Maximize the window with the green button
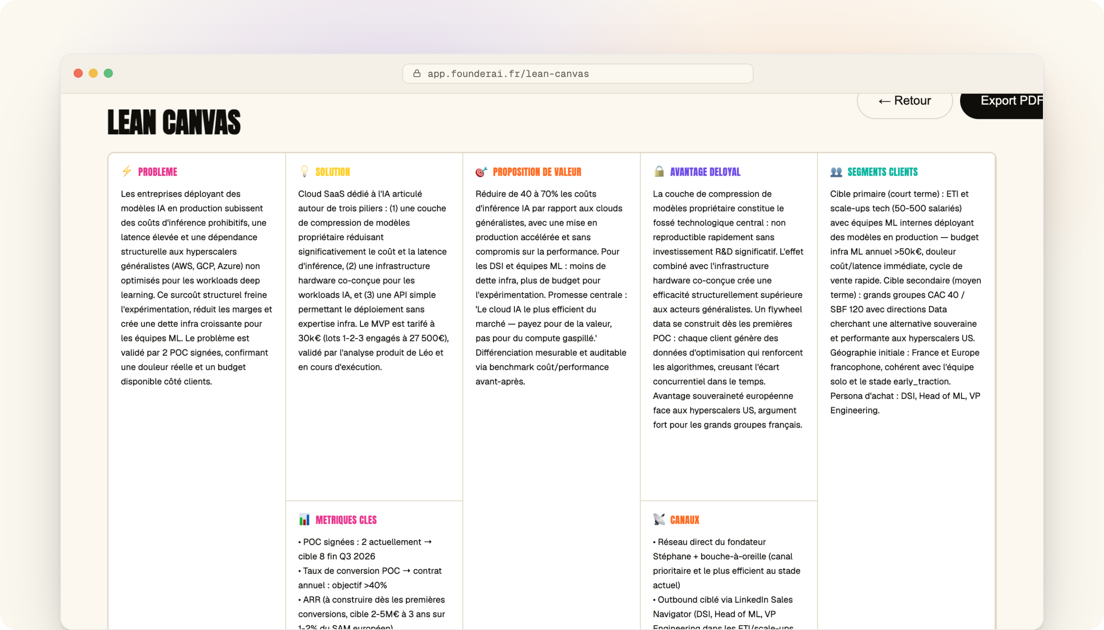This screenshot has width=1104, height=630. pos(109,73)
